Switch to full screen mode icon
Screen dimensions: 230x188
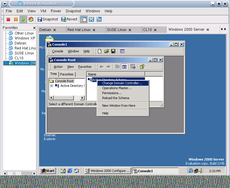coord(91,19)
